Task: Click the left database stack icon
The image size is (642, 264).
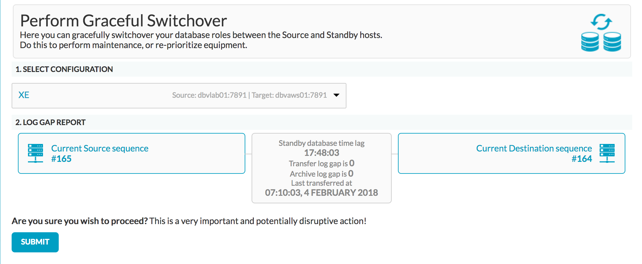Action: tap(590, 42)
